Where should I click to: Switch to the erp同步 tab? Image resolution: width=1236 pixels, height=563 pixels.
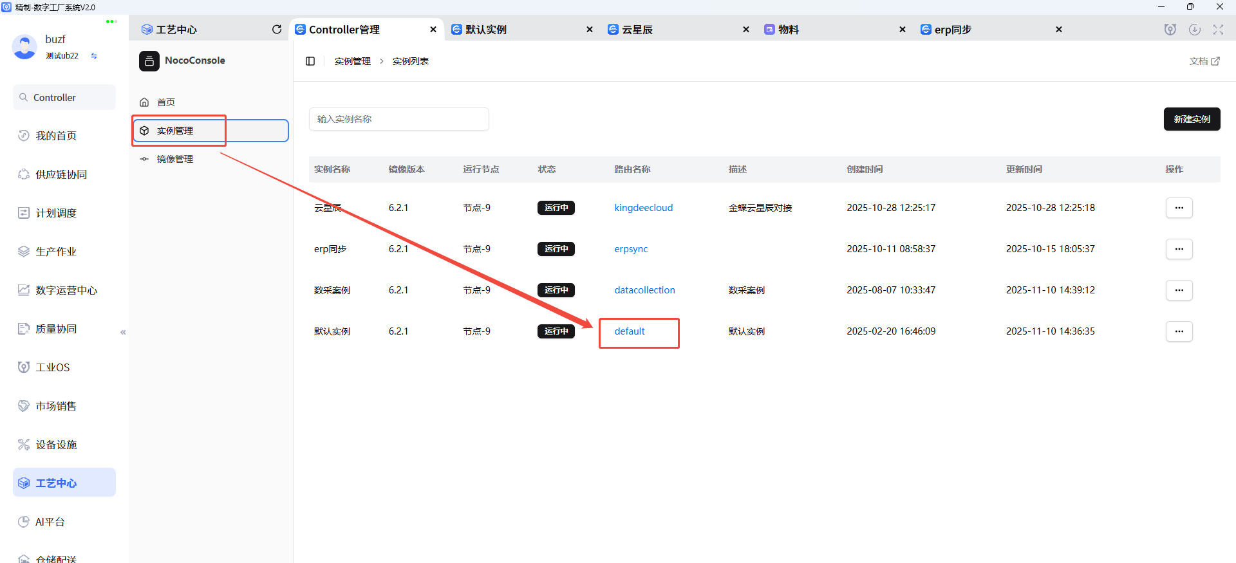(953, 30)
